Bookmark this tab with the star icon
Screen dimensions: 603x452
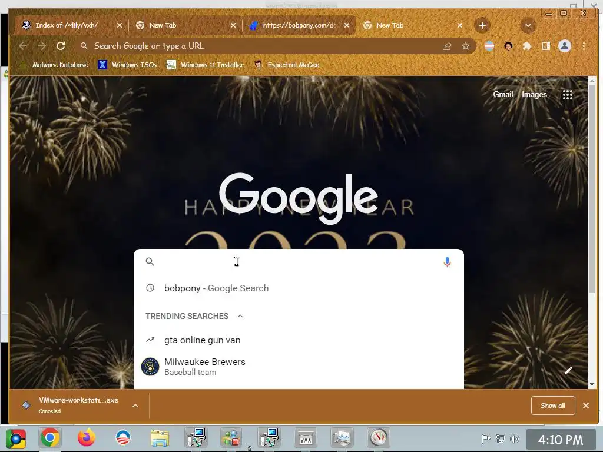click(x=466, y=46)
